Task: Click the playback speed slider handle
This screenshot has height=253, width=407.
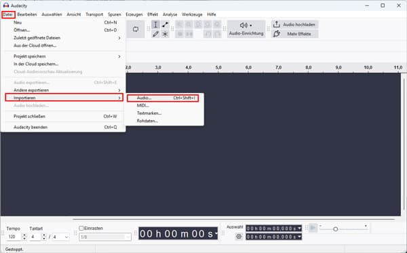Action: (335, 229)
